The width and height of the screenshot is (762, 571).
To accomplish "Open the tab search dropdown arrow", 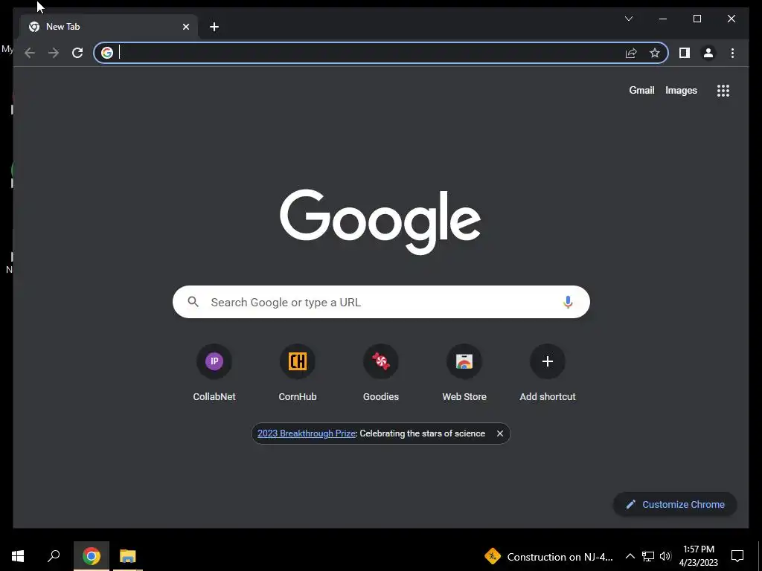I will tap(628, 19).
